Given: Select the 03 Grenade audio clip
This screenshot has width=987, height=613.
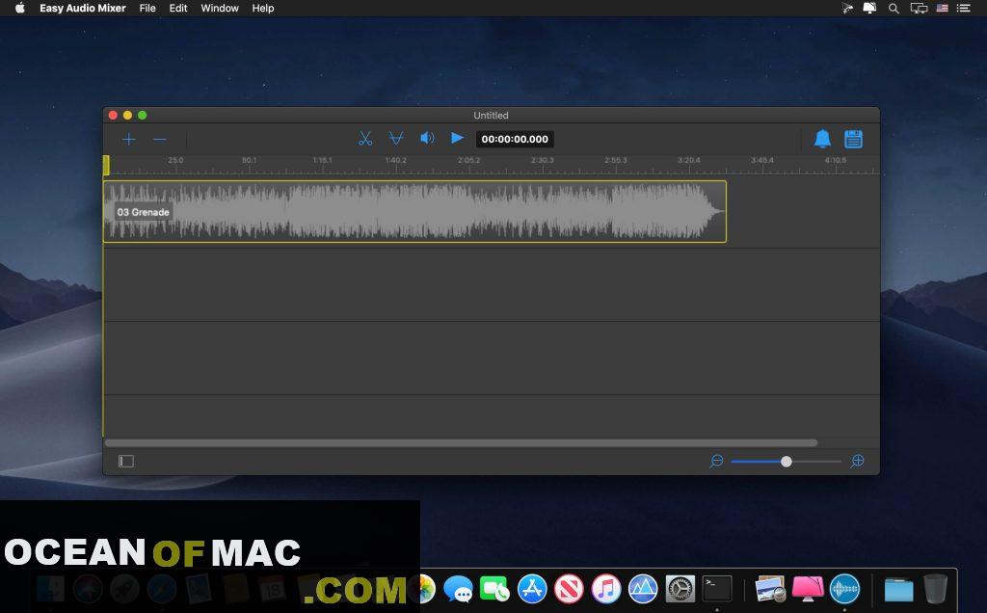Looking at the screenshot, I should click(414, 211).
